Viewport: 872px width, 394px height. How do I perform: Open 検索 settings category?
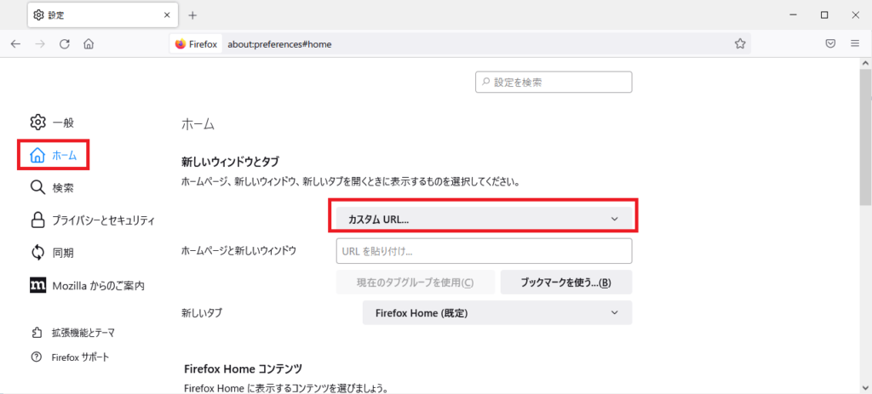pyautogui.click(x=52, y=188)
